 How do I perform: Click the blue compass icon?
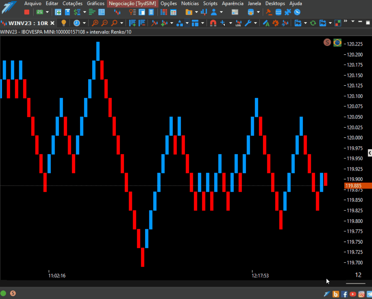pos(297,12)
